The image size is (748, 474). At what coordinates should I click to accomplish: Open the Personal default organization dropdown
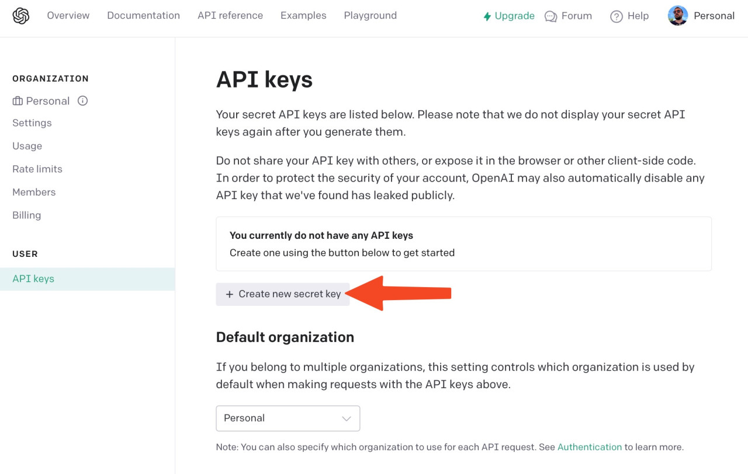288,419
